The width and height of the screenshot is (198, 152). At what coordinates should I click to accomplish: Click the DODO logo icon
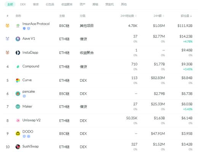coord(18,133)
